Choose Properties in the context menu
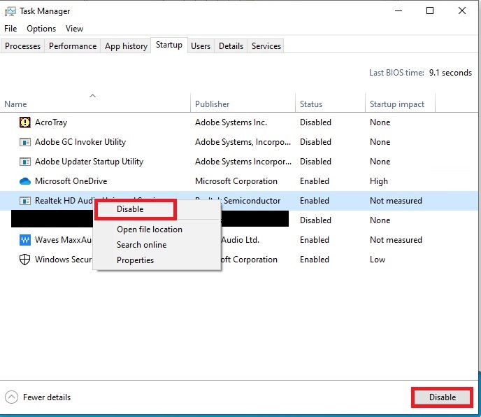The image size is (481, 417). pyautogui.click(x=136, y=260)
